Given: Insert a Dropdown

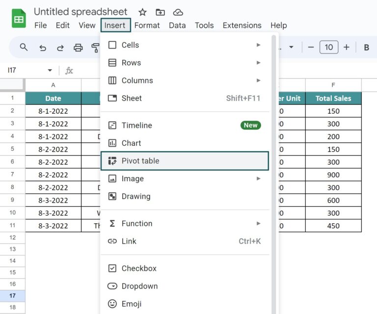Looking at the screenshot, I should point(185,286).
